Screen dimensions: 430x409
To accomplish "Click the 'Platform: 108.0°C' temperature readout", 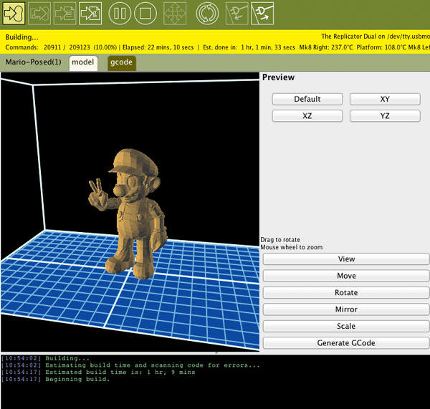I will (381, 47).
